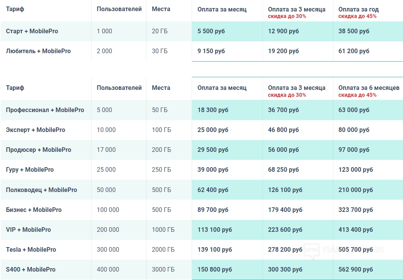Click the watermark chat-bubble logo icon
Screen dimensions: 403x280
(312, 251)
